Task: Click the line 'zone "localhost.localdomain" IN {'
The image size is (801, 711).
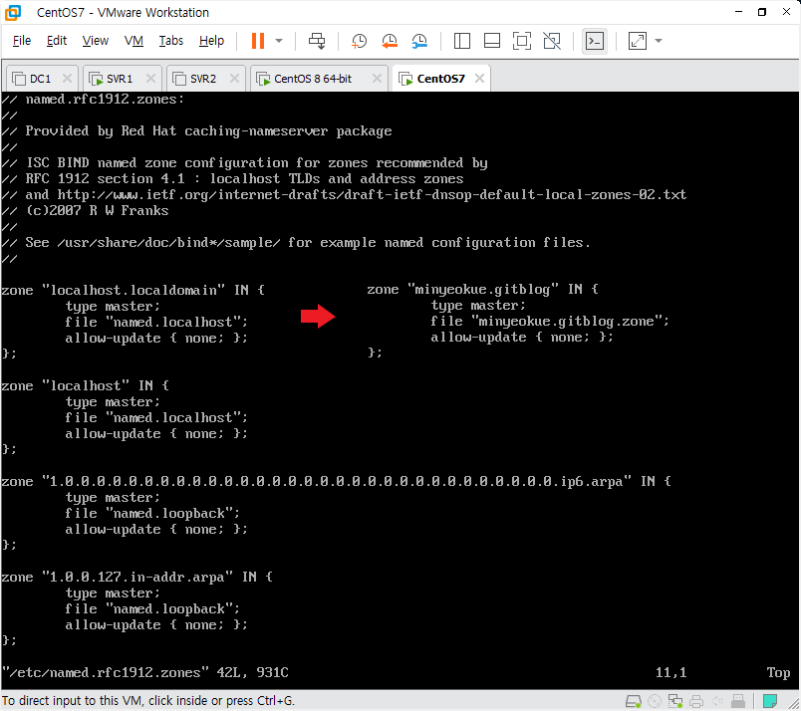Action: 133,290
